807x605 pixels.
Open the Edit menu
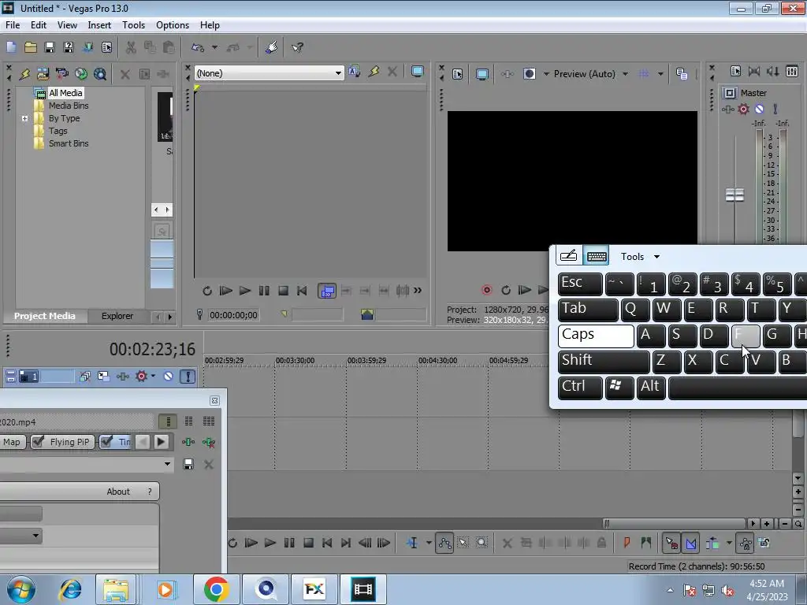pos(38,24)
